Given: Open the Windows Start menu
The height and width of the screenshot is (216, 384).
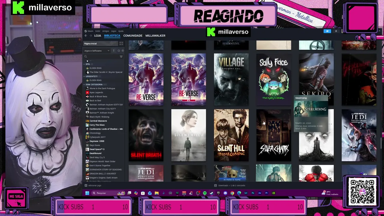Looking at the screenshot, I should pyautogui.click(x=87, y=193).
